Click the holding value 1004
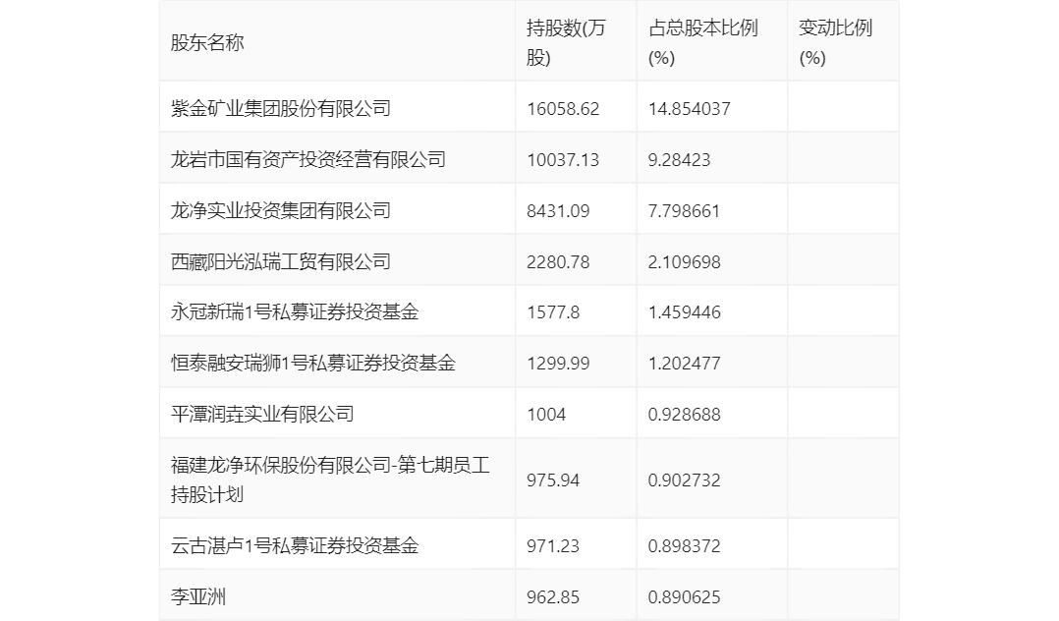 pyautogui.click(x=546, y=415)
